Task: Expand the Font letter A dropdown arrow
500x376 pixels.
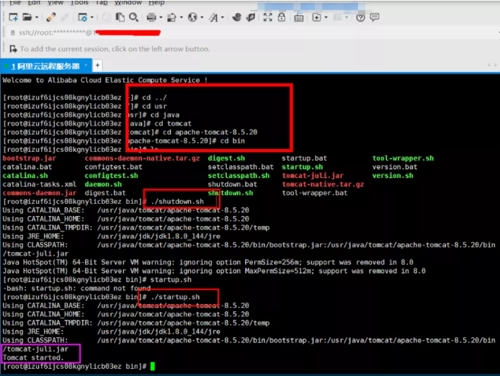Action: point(223,17)
